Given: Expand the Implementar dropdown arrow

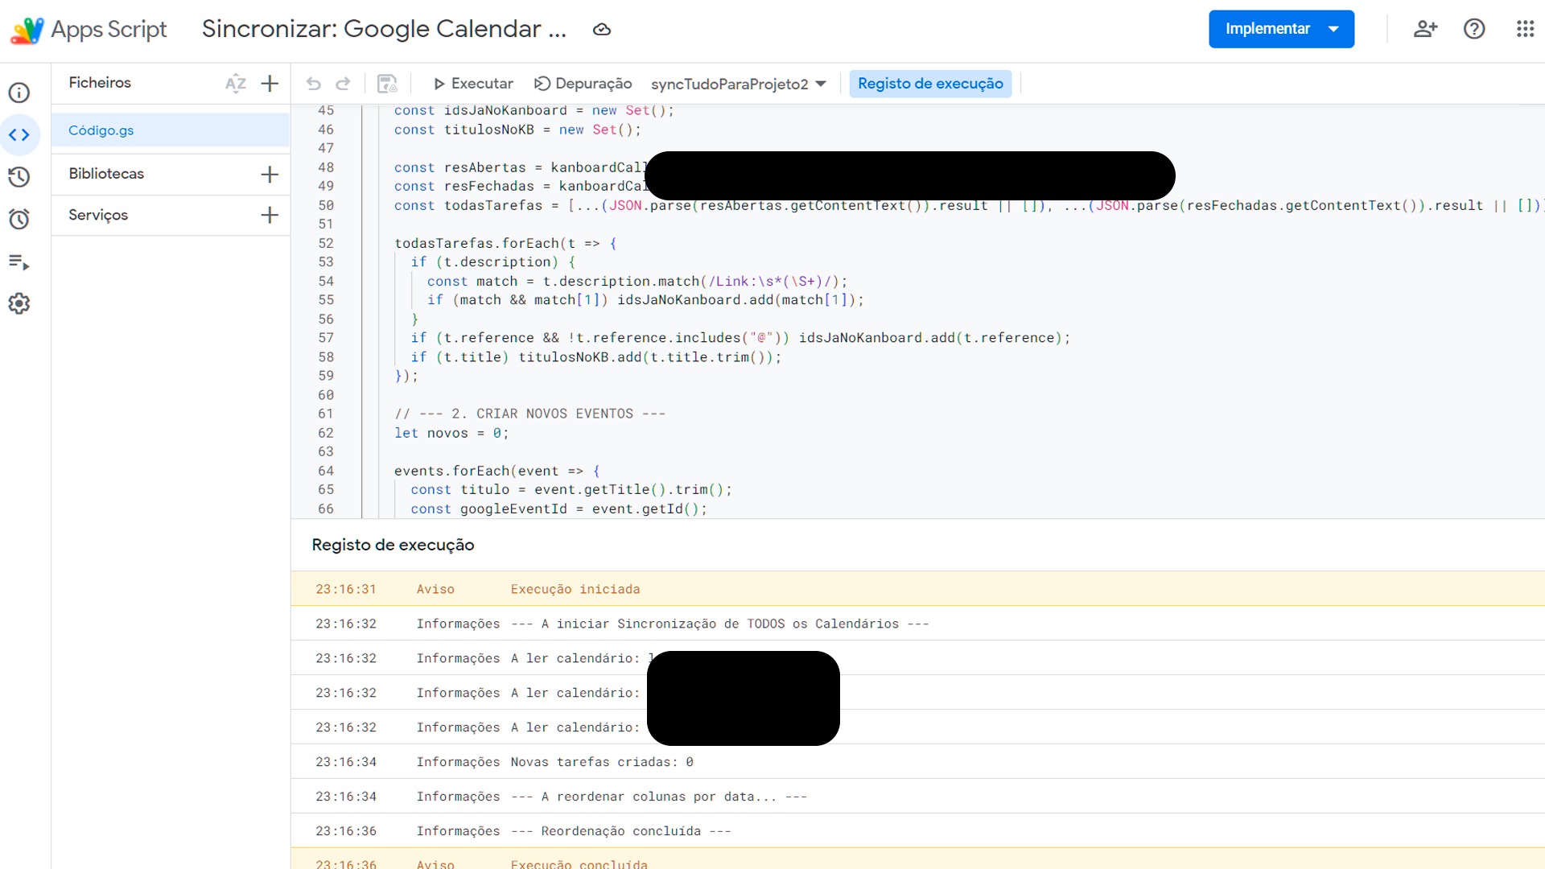Looking at the screenshot, I should (x=1333, y=29).
